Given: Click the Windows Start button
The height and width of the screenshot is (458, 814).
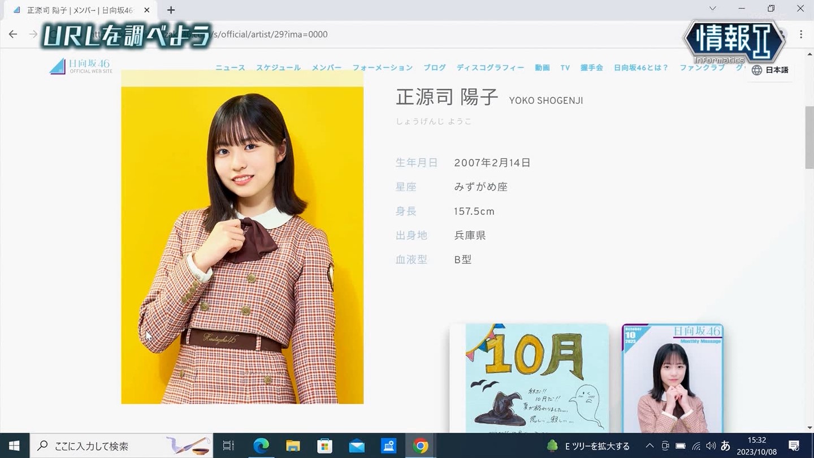Looking at the screenshot, I should [14, 446].
